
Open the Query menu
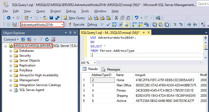coord(41,11)
